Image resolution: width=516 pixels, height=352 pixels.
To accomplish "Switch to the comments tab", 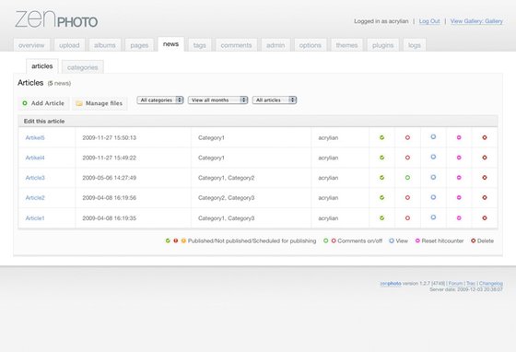I will [x=236, y=45].
